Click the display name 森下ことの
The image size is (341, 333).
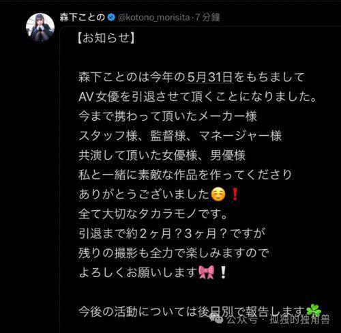pos(83,17)
